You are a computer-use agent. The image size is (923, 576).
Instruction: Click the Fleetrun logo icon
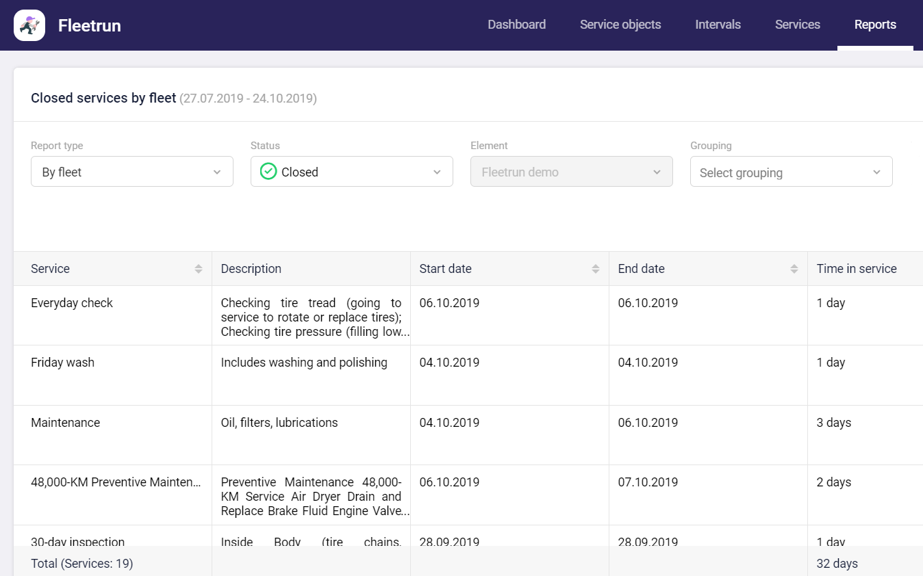click(x=29, y=25)
